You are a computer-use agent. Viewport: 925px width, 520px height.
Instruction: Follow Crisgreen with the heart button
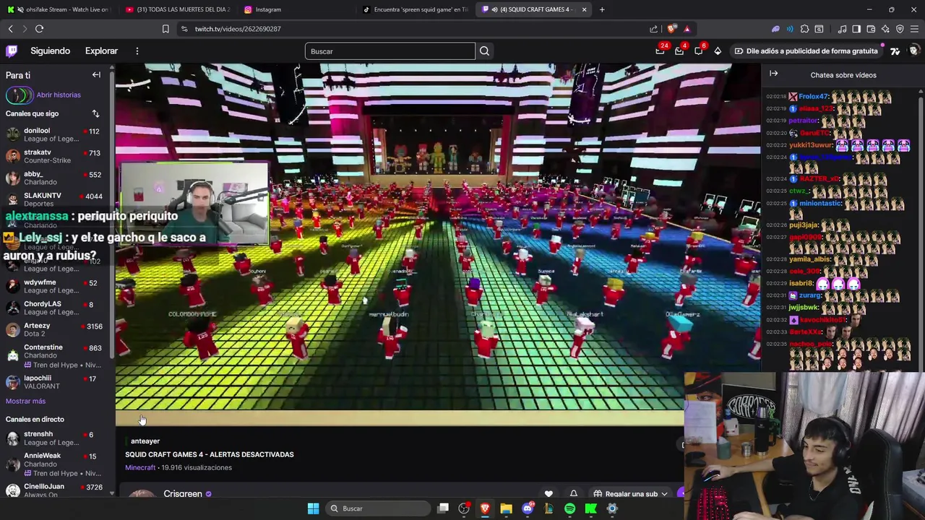pyautogui.click(x=548, y=494)
